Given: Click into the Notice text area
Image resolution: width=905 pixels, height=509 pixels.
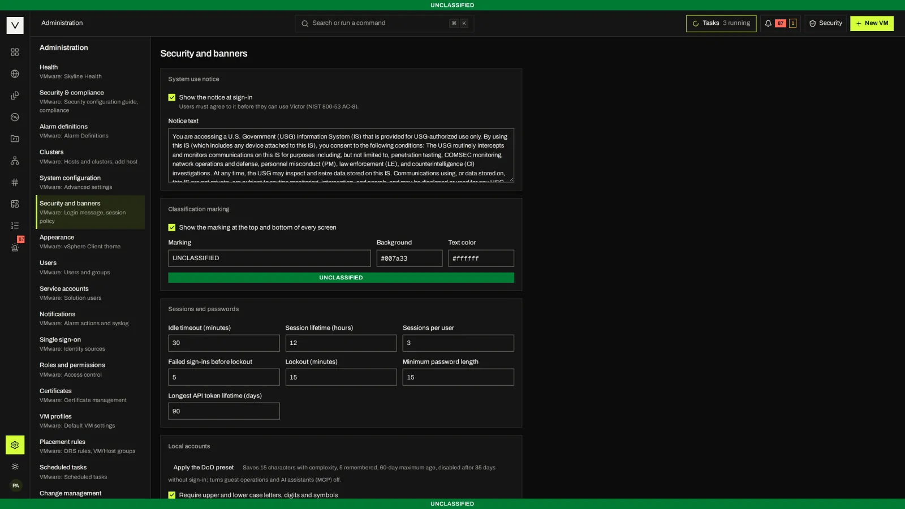Looking at the screenshot, I should coord(341,156).
